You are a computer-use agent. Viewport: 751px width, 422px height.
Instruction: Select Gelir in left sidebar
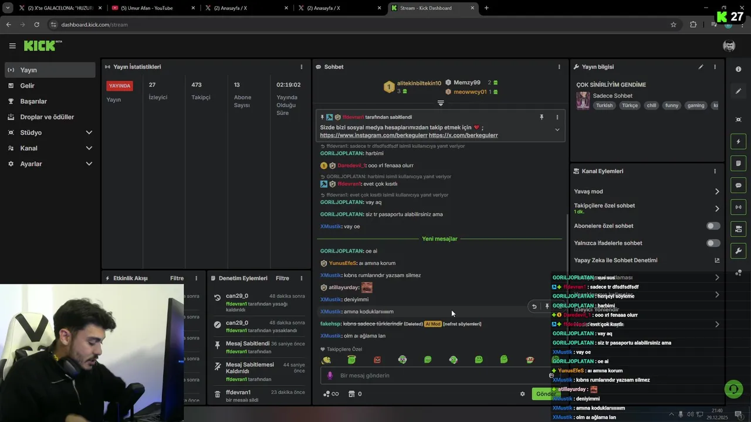click(x=50, y=86)
